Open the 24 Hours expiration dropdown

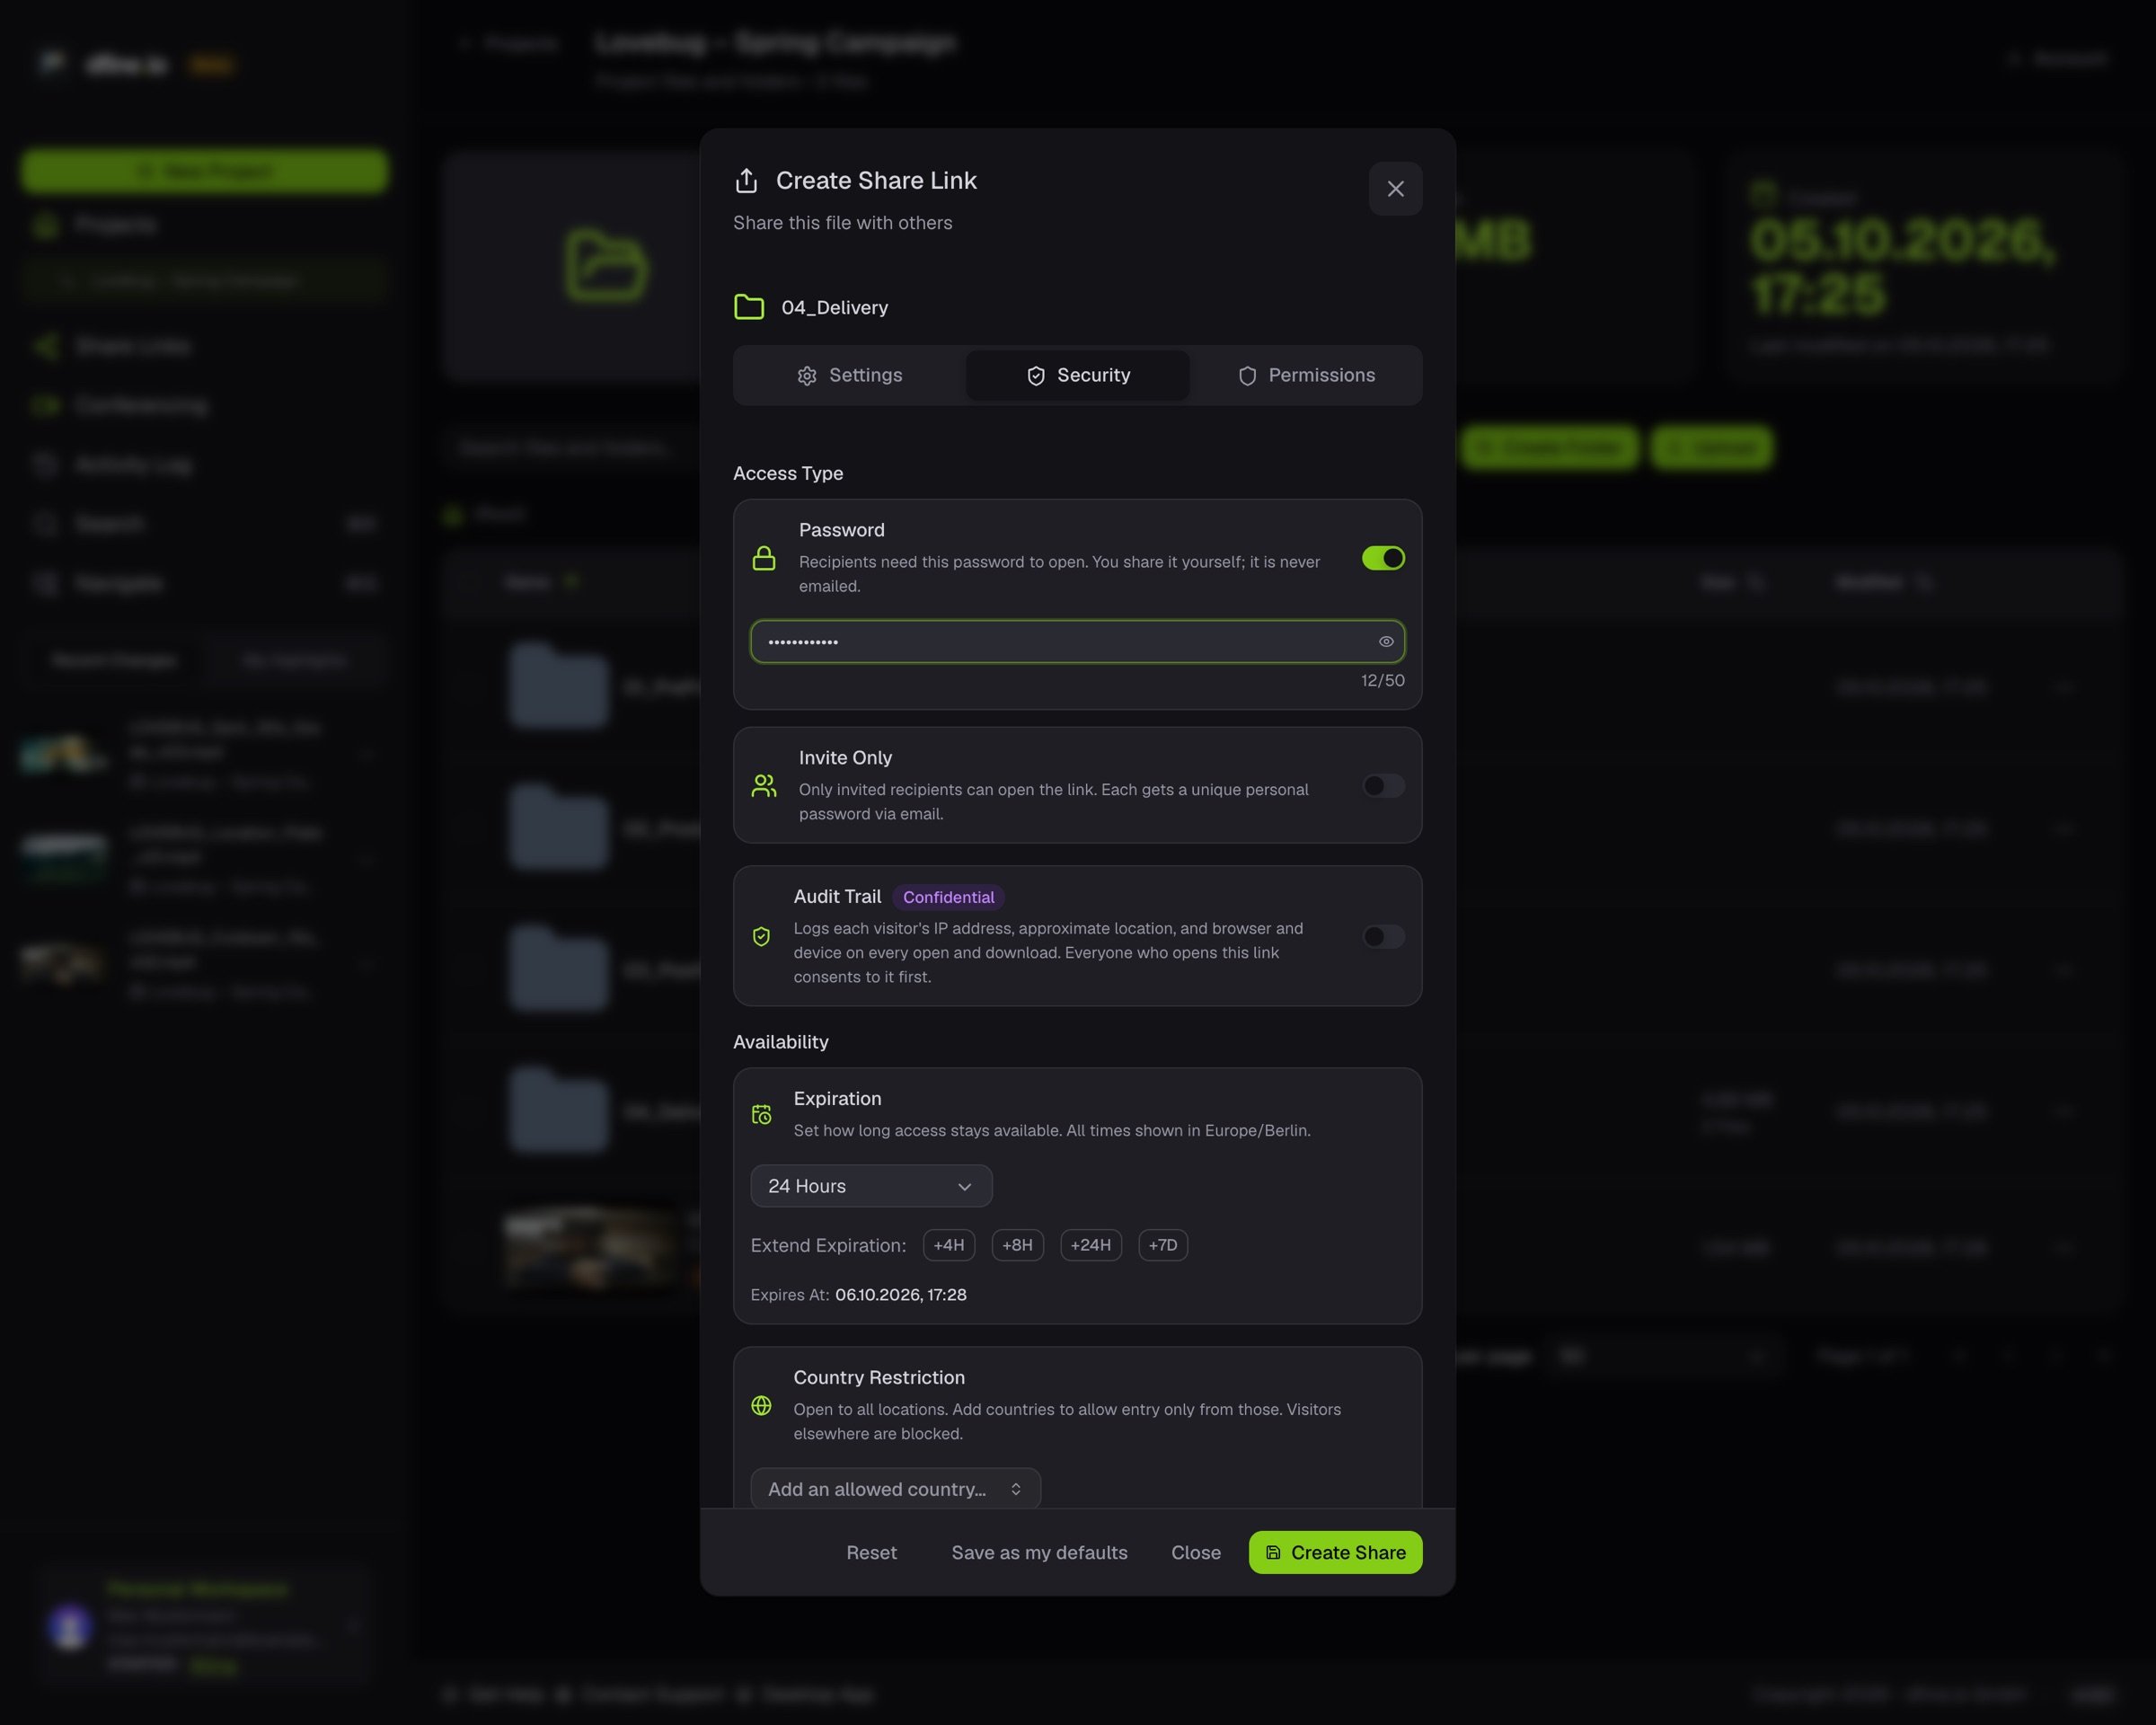click(871, 1186)
